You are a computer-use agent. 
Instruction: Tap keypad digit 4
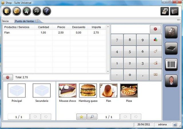tap(117, 51)
